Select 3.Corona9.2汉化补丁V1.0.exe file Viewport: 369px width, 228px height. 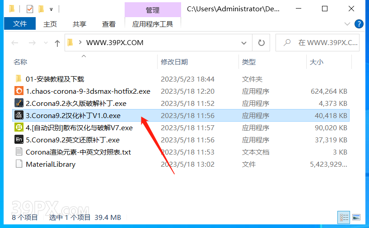73,115
